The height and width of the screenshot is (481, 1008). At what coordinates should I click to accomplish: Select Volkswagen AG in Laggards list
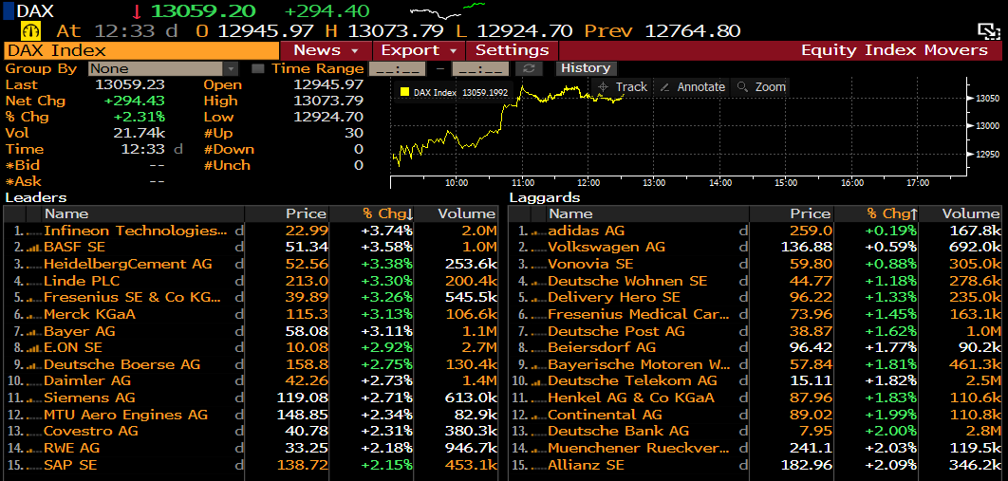tap(755, 248)
